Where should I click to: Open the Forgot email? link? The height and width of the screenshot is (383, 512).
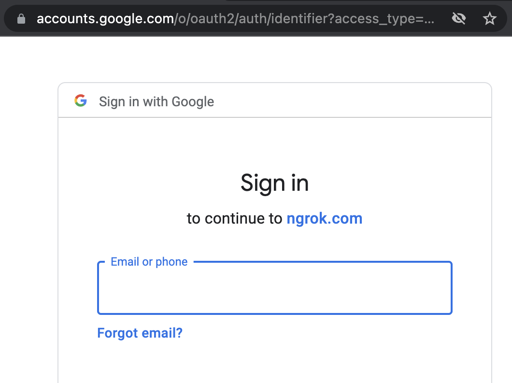[x=140, y=333]
